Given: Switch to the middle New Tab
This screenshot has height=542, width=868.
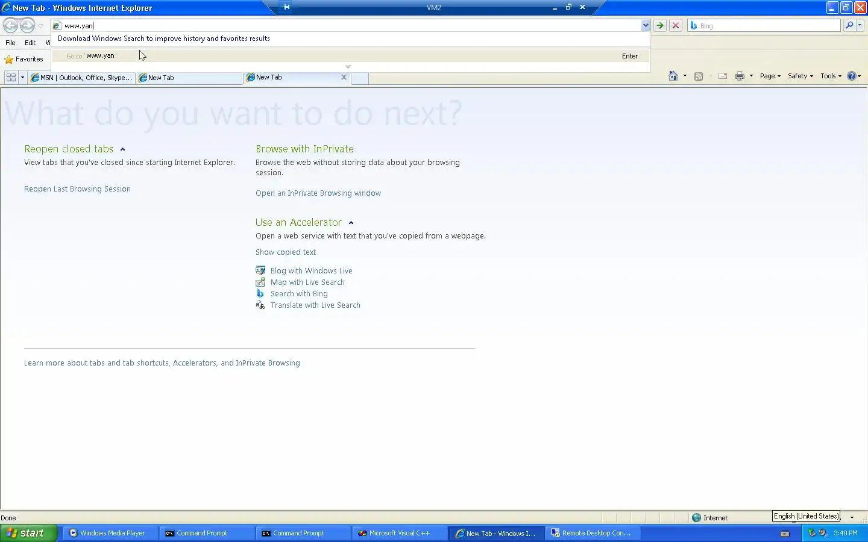Looking at the screenshot, I should pos(189,78).
